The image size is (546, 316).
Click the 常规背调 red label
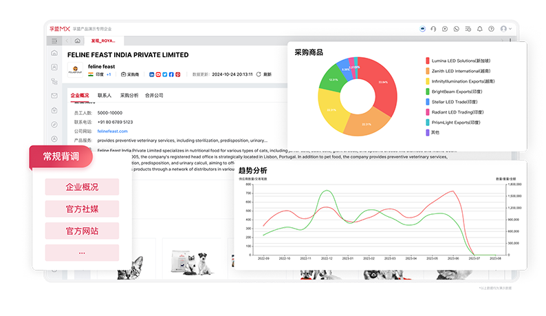[x=61, y=156]
